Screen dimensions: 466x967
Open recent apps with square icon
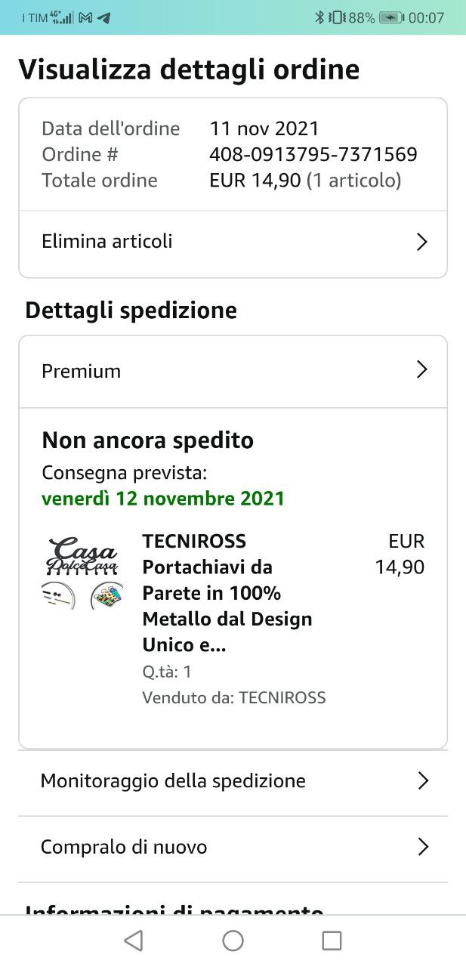click(x=332, y=941)
